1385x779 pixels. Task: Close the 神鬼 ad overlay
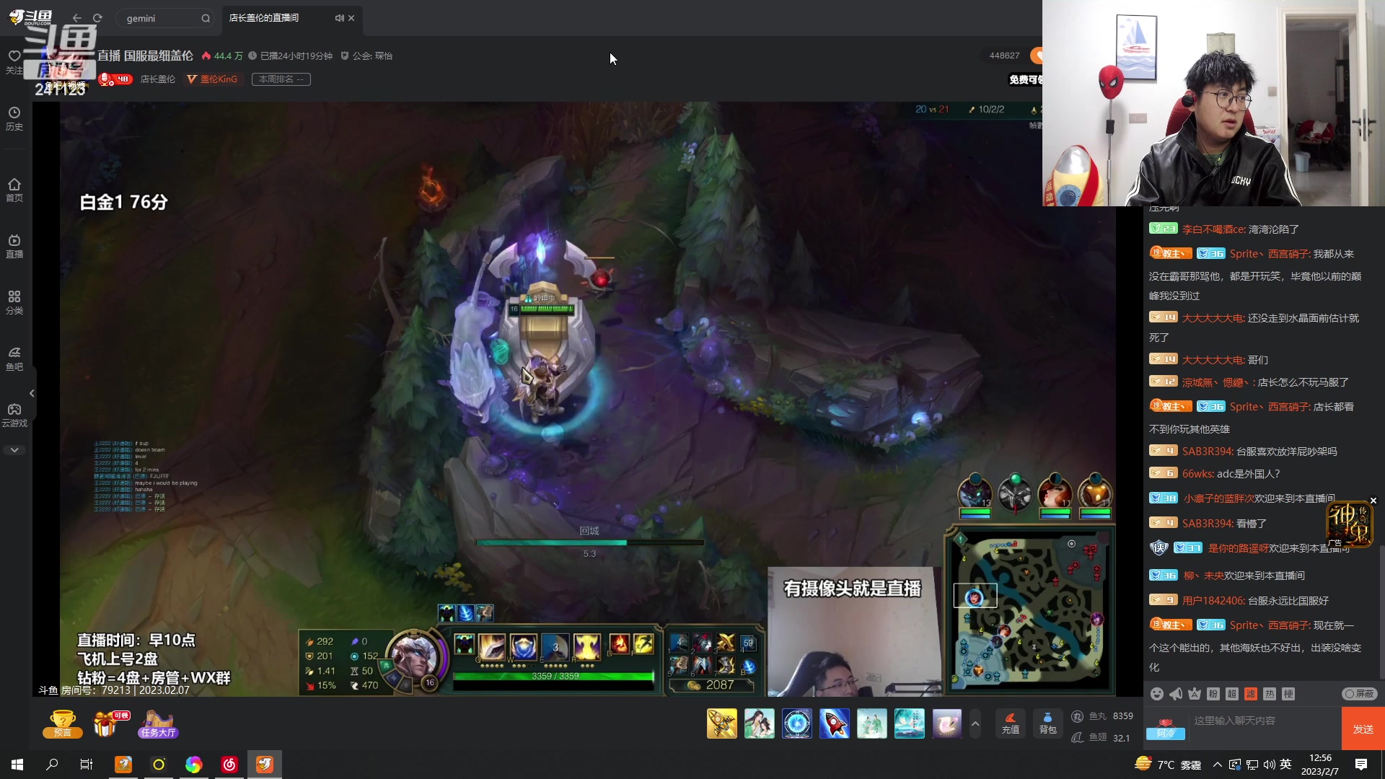click(1373, 501)
